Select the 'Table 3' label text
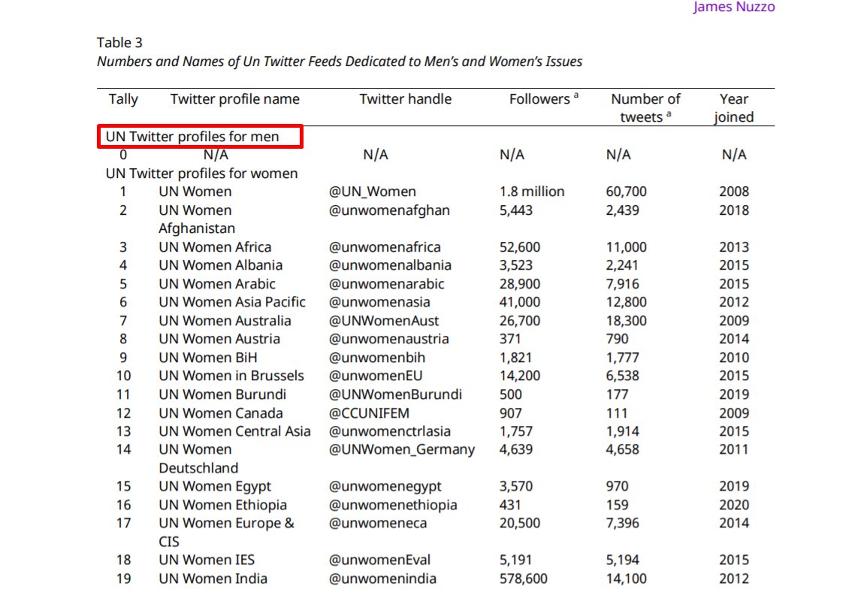 tap(119, 43)
